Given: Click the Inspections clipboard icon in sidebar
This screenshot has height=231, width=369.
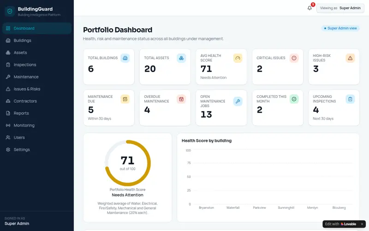Looking at the screenshot, I should pyautogui.click(x=8, y=65).
